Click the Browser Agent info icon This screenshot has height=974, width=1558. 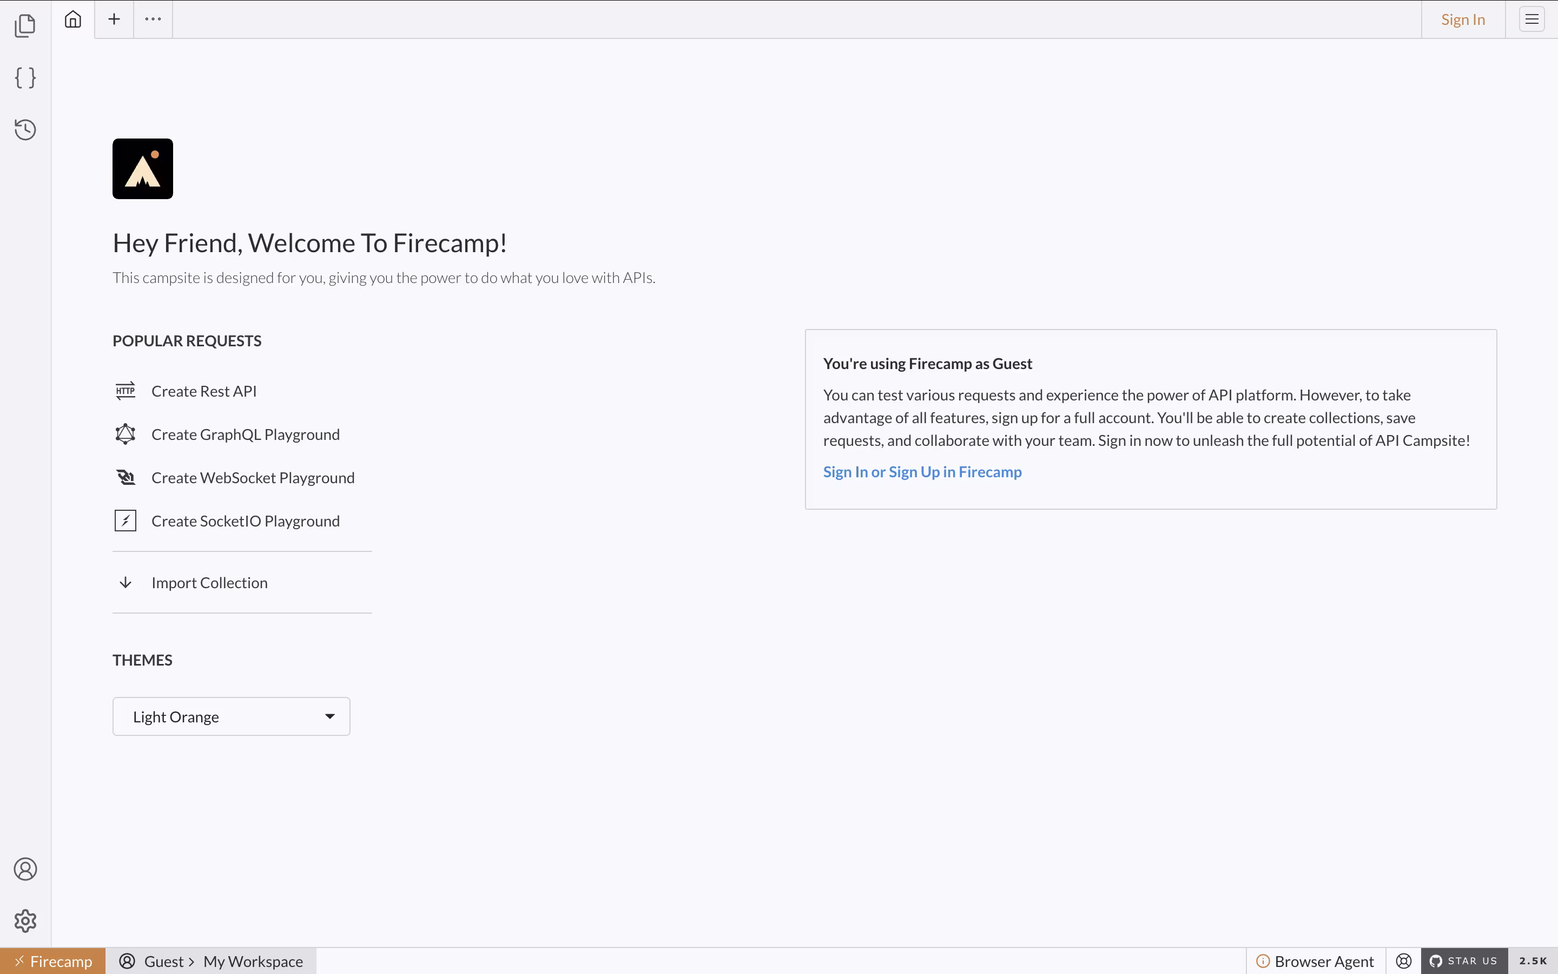coord(1263,961)
